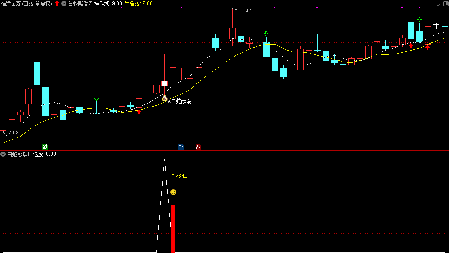Click the money bag signal icon

[x=164, y=98]
